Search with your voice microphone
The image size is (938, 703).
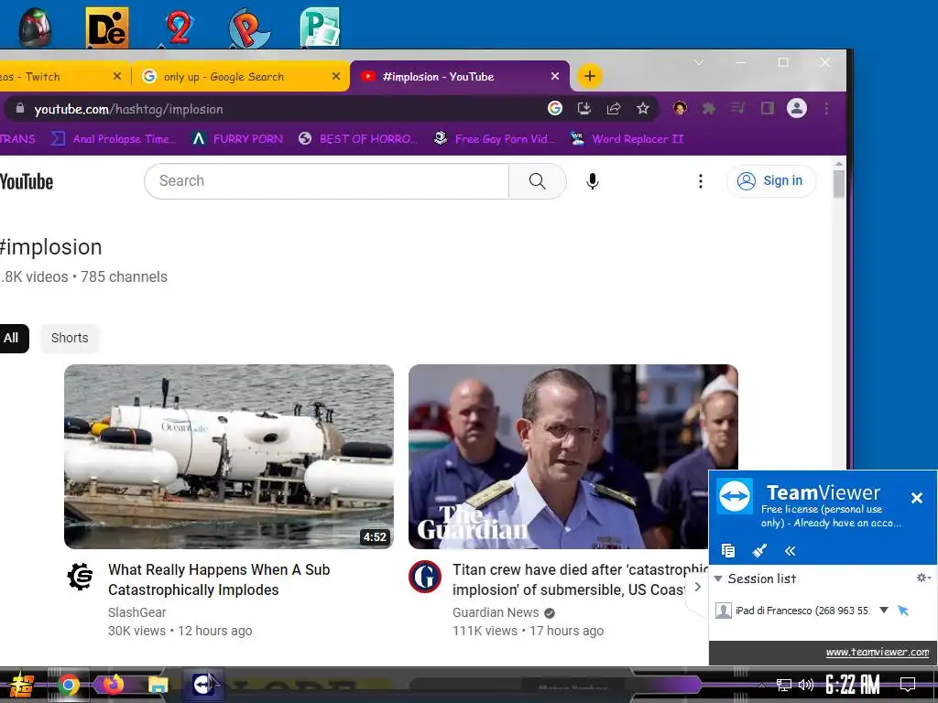593,181
